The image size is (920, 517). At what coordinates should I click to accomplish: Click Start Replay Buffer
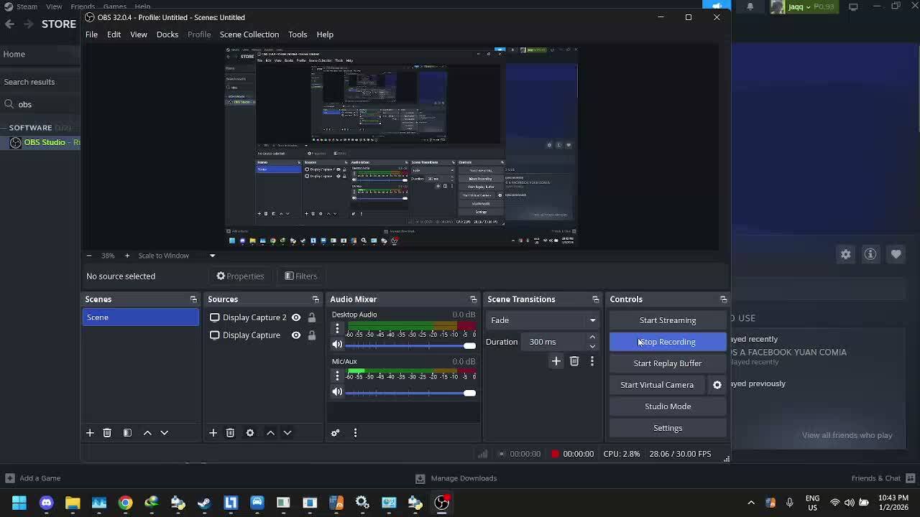[x=668, y=363]
